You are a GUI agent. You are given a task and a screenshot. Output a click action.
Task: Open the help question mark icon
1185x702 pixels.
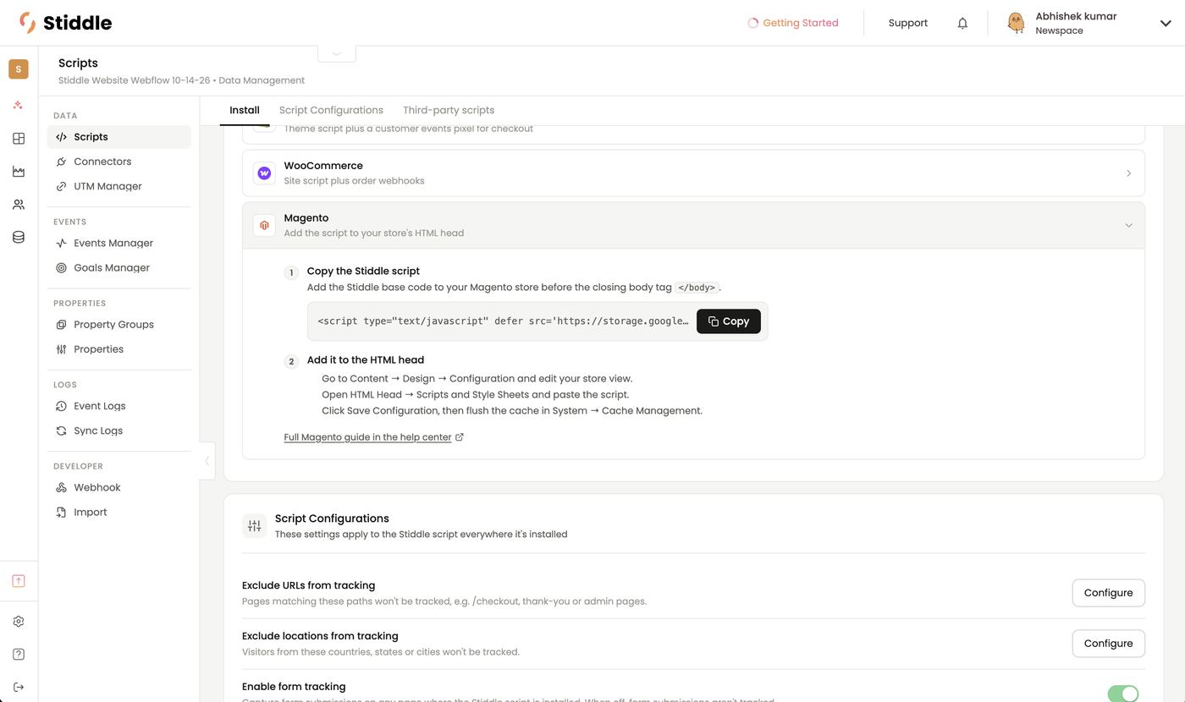point(19,655)
